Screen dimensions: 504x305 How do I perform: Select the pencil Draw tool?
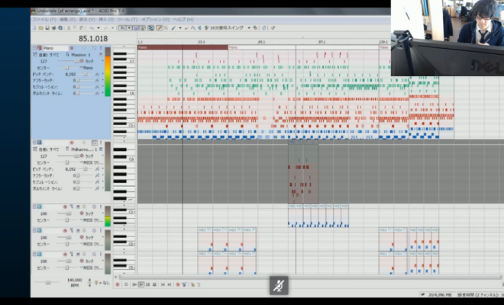pyautogui.click(x=159, y=27)
